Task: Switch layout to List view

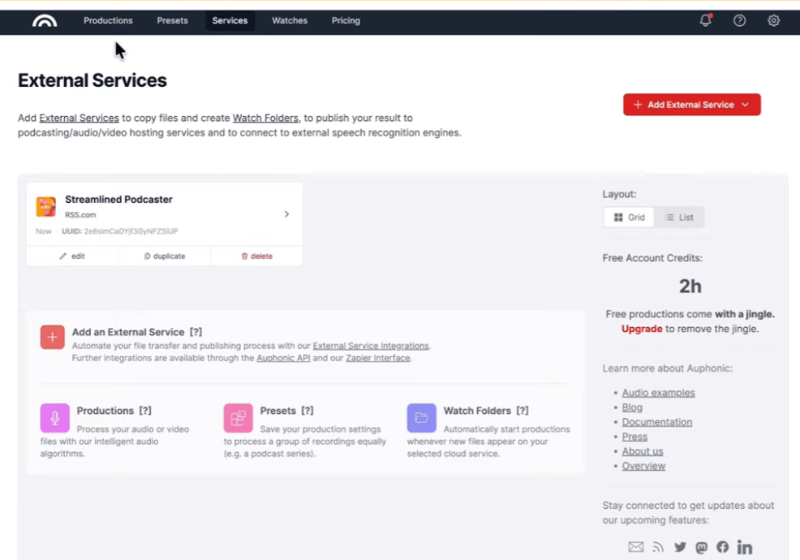Action: (x=679, y=218)
